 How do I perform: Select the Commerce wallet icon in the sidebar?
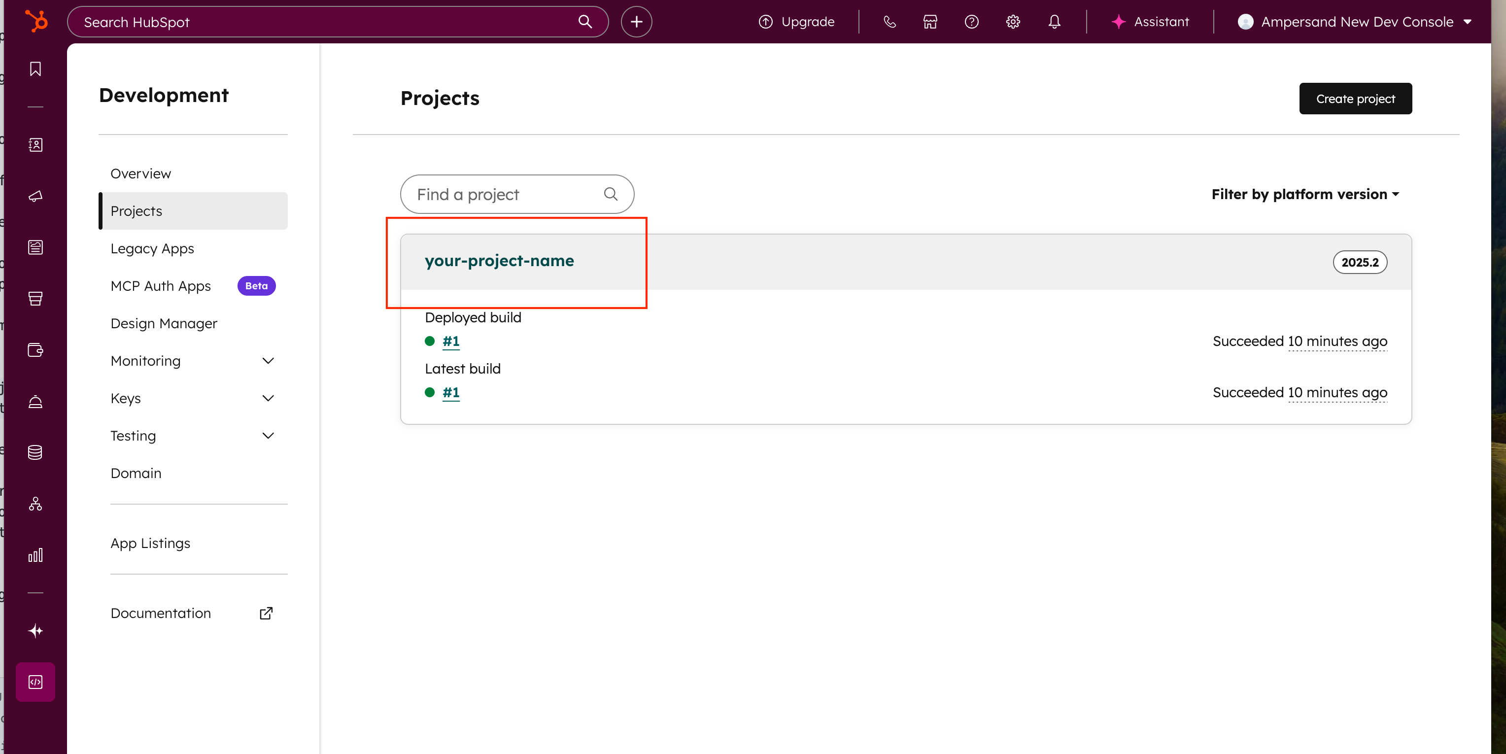[35, 350]
